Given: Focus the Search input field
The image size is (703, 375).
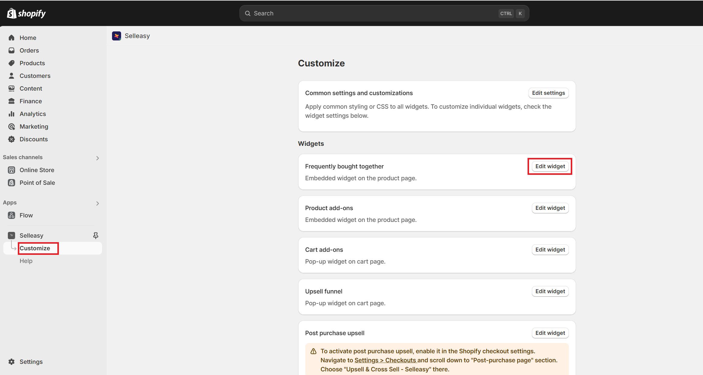Looking at the screenshot, I should coord(374,13).
